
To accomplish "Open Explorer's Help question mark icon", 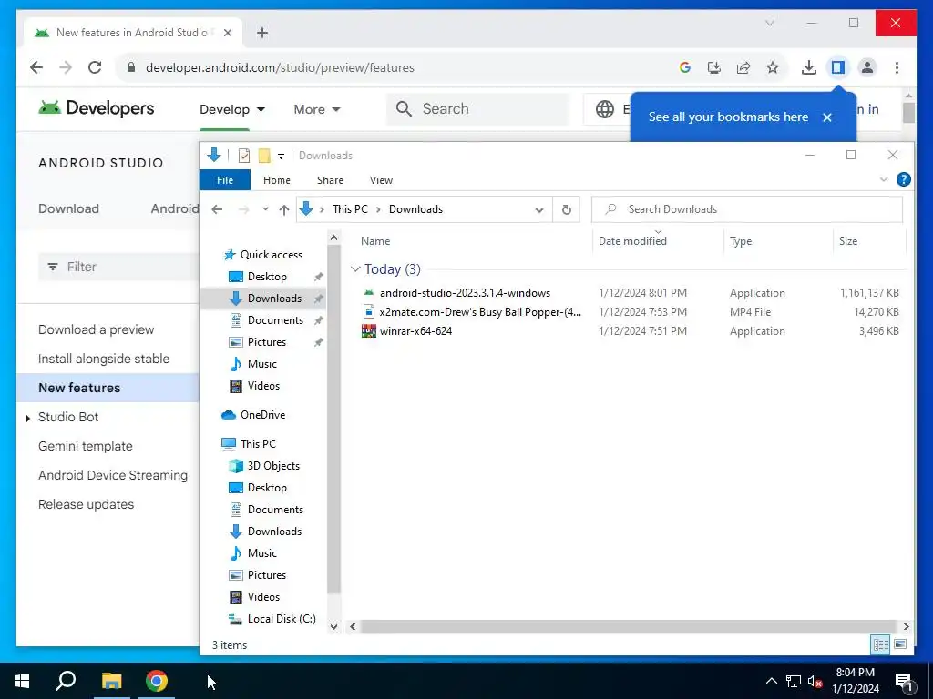I will 903,179.
